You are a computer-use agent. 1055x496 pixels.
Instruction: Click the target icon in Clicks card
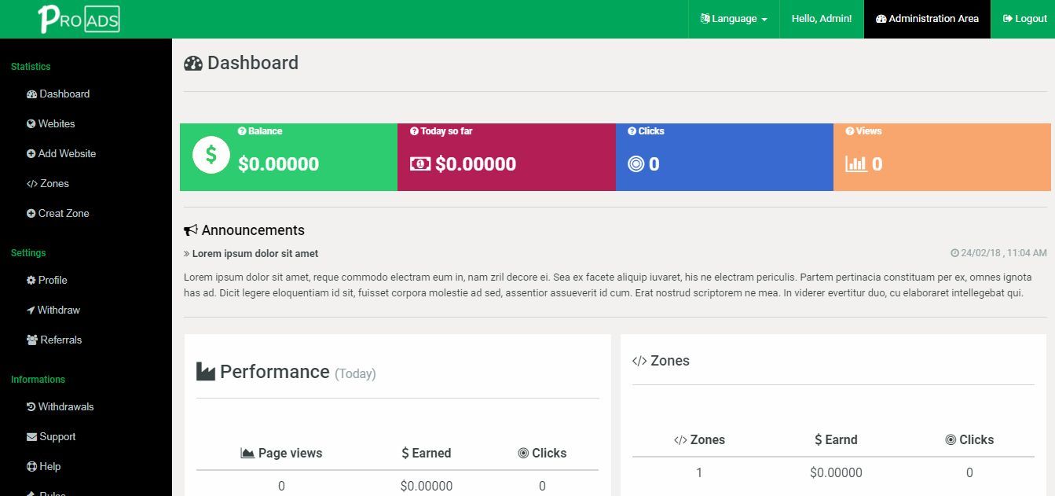636,164
